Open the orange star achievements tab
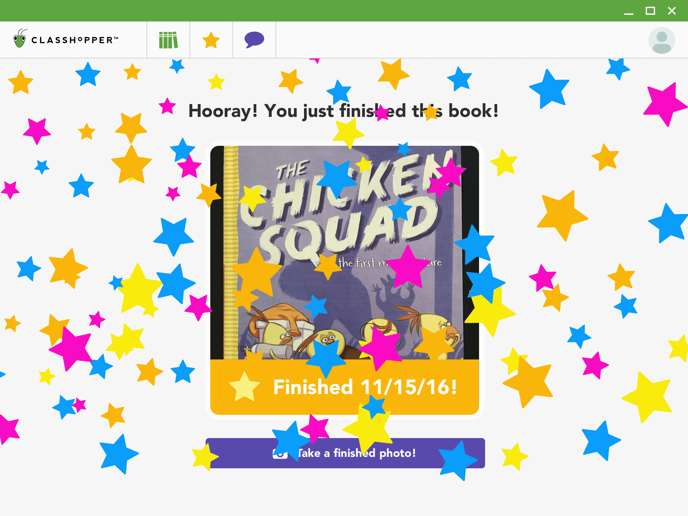 tap(211, 40)
